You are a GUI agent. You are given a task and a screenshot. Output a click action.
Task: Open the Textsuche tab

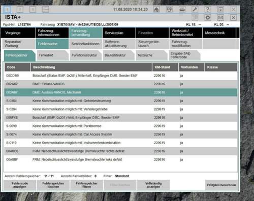coord(152,55)
